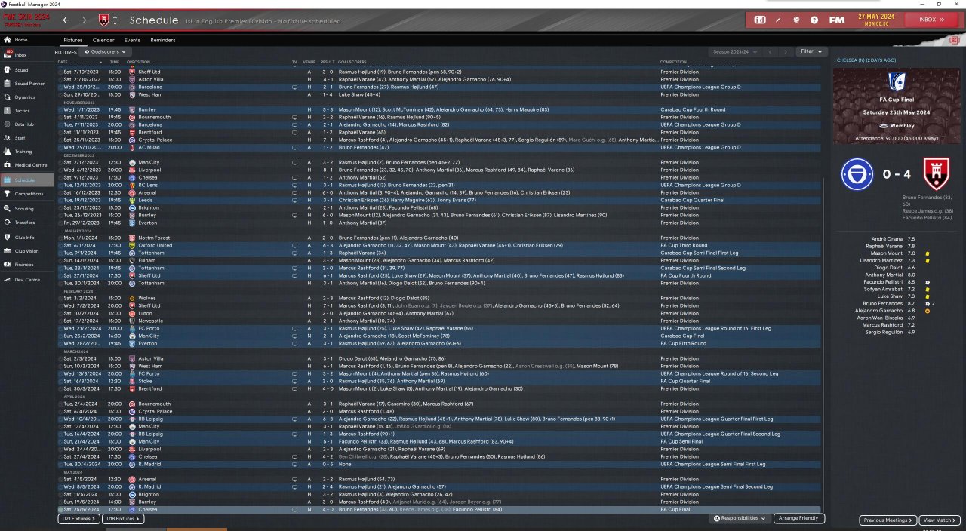Sort fixtures by the DATE column

[x=63, y=61]
